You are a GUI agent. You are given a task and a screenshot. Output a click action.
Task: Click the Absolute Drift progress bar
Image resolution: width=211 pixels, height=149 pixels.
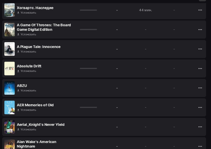coord(88,69)
